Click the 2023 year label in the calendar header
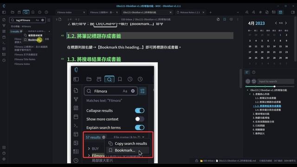Screen dimensions: 297x167 point(260,23)
